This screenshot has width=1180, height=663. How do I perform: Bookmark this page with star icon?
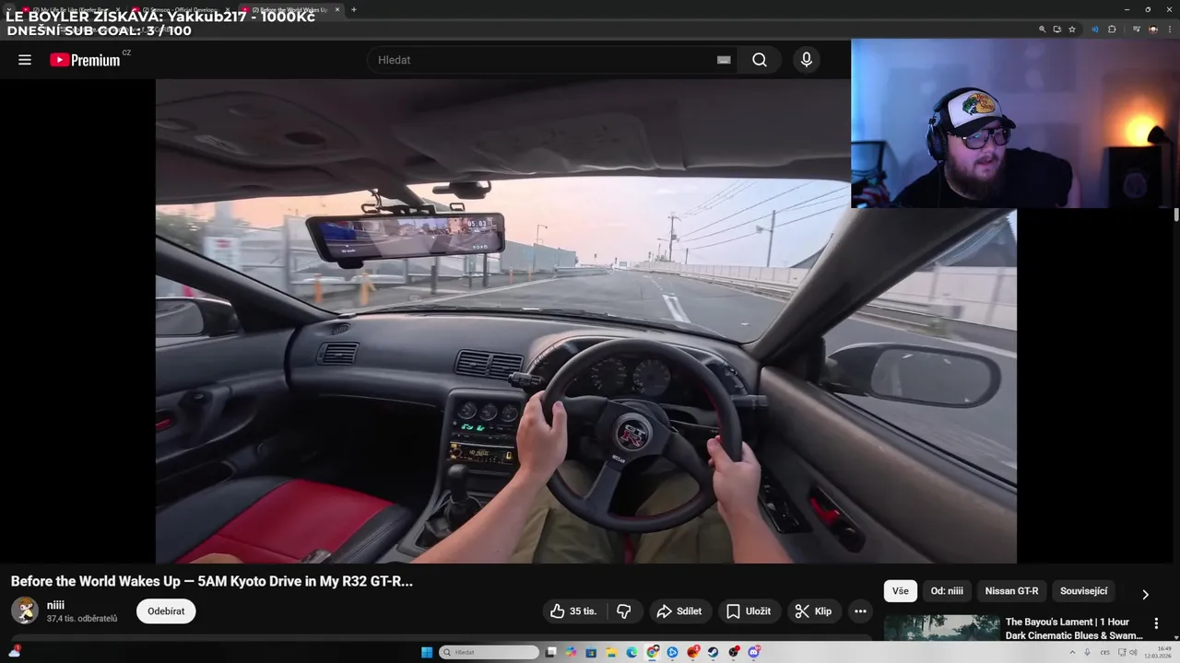click(1072, 29)
